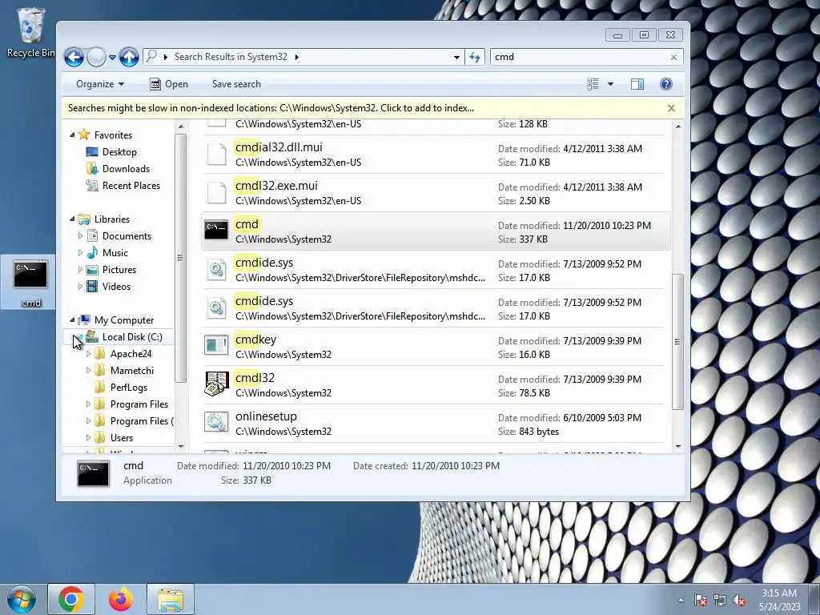This screenshot has width=820, height=615.
Task: Expand the Videos library
Action: tap(80, 286)
